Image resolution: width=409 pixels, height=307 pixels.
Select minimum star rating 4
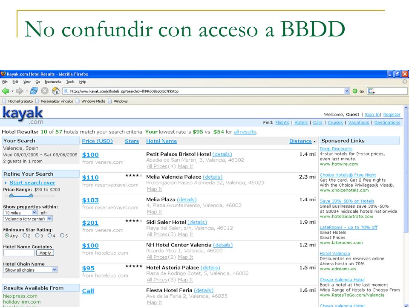click(49, 235)
